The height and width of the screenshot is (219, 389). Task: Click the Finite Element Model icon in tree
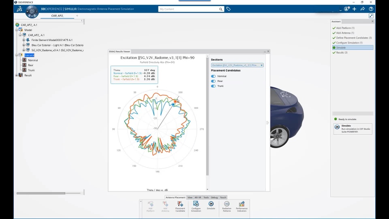click(28, 40)
